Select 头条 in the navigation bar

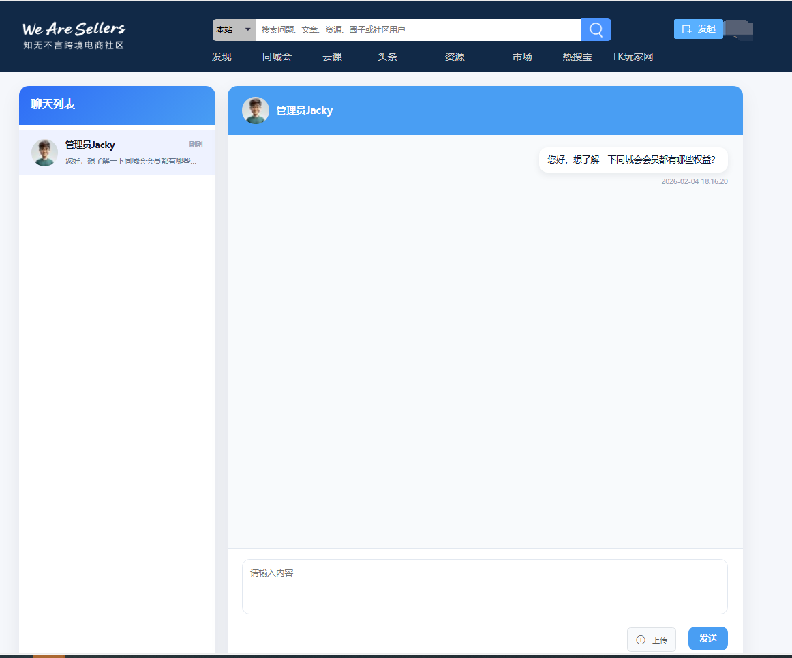click(387, 57)
